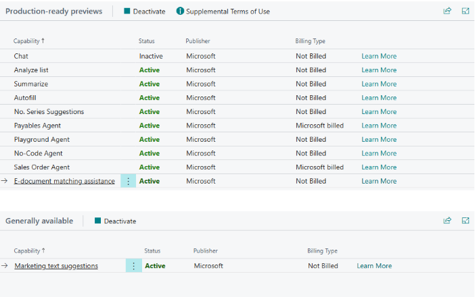Screen dimensions: 475x297
Task: Open Learn More for Sales Order Agent
Action: point(379,167)
